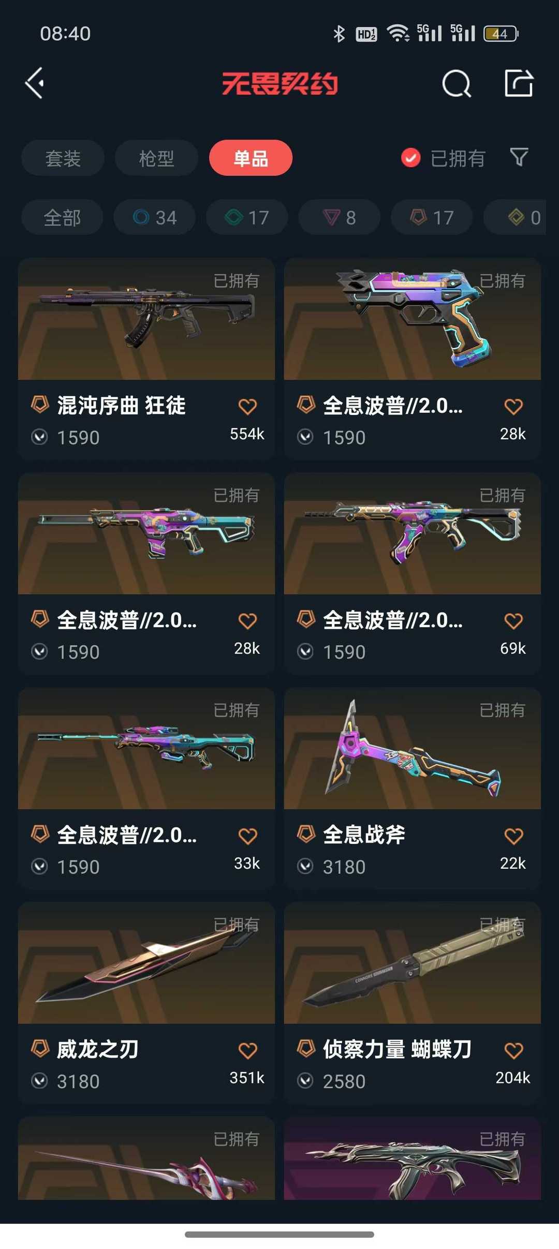This screenshot has height=1249, width=559.
Task: Filter by green tier 17 chip
Action: pos(247,217)
